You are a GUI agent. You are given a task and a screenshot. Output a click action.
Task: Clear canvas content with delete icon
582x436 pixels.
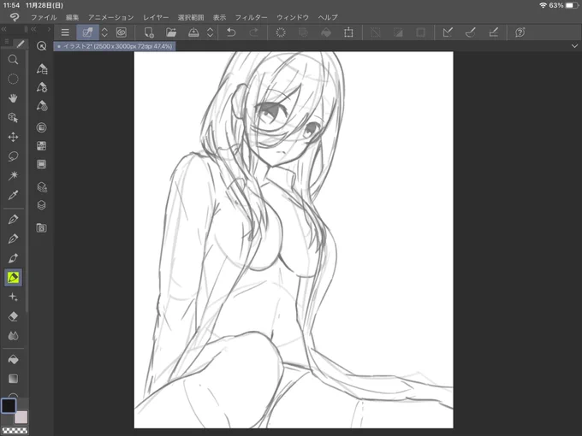(x=281, y=32)
